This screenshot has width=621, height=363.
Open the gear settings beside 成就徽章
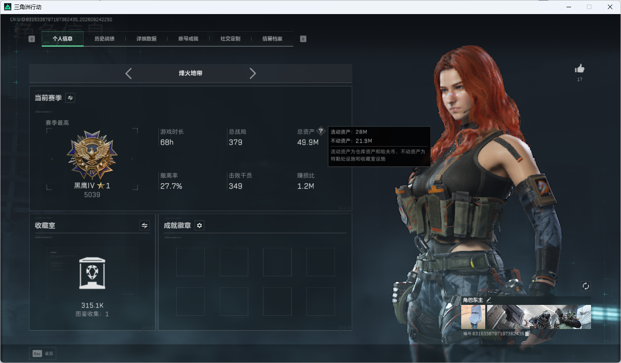point(199,226)
